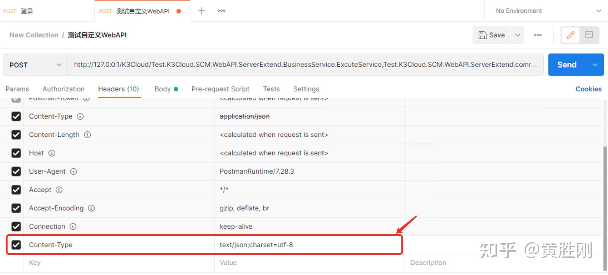Disable the Accept header checkbox
The width and height of the screenshot is (608, 275).
16,190
